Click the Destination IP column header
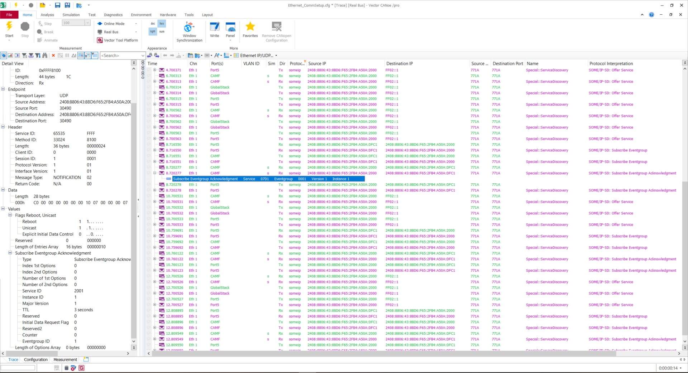Image resolution: width=688 pixels, height=373 pixels. pyautogui.click(x=399, y=64)
